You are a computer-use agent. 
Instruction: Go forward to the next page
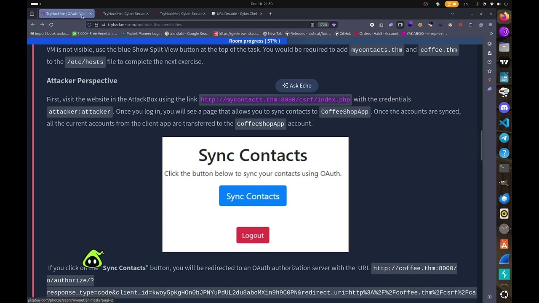pos(42,25)
